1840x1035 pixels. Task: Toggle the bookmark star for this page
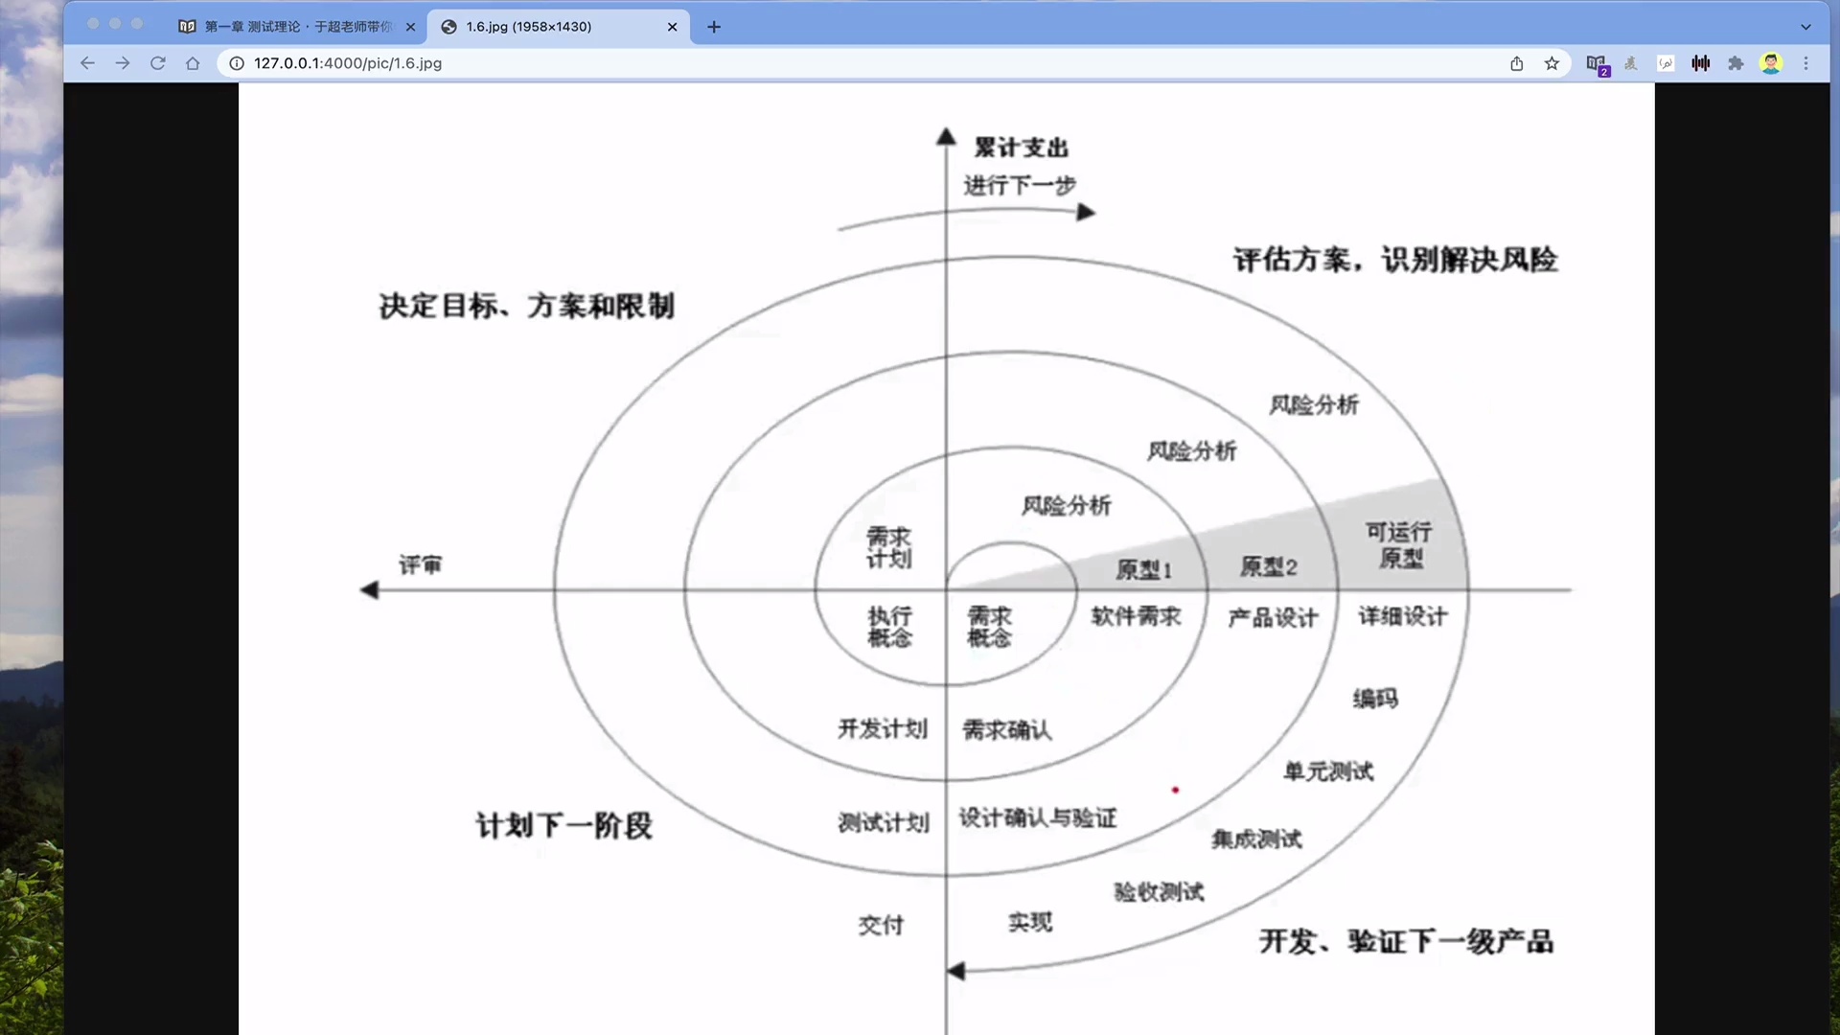click(x=1552, y=63)
